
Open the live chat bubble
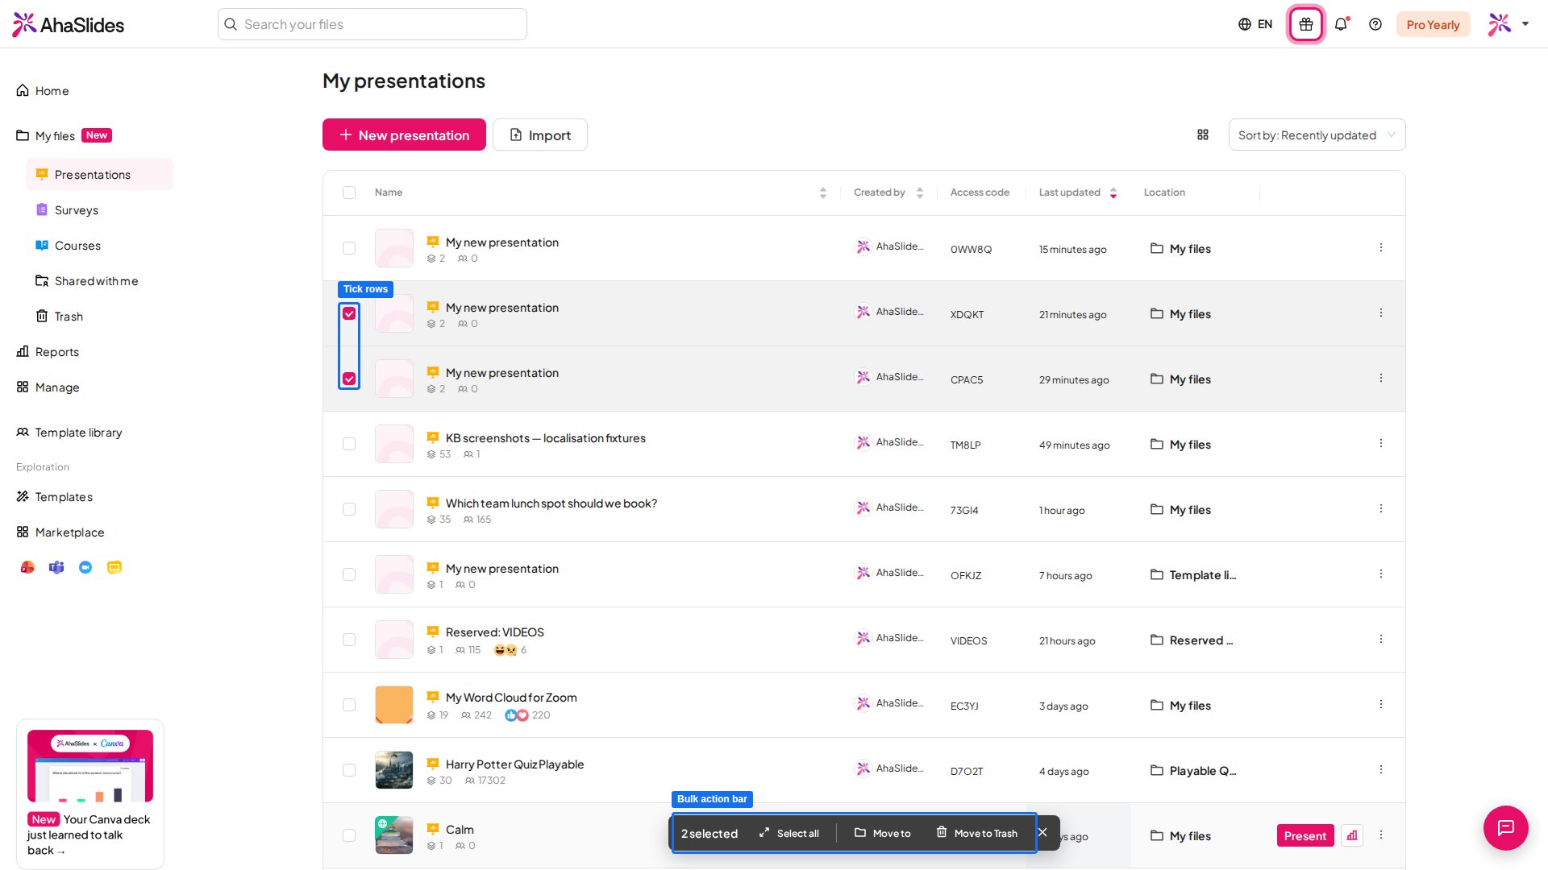(1505, 827)
